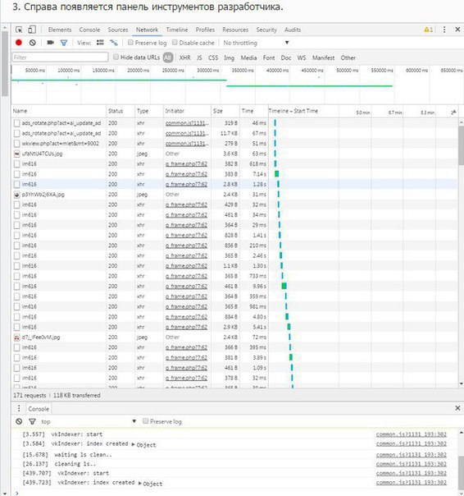Filter requests by XHR type
The width and height of the screenshot is (464, 496).
coord(185,57)
